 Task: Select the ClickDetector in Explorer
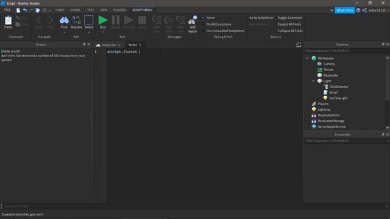tap(339, 86)
